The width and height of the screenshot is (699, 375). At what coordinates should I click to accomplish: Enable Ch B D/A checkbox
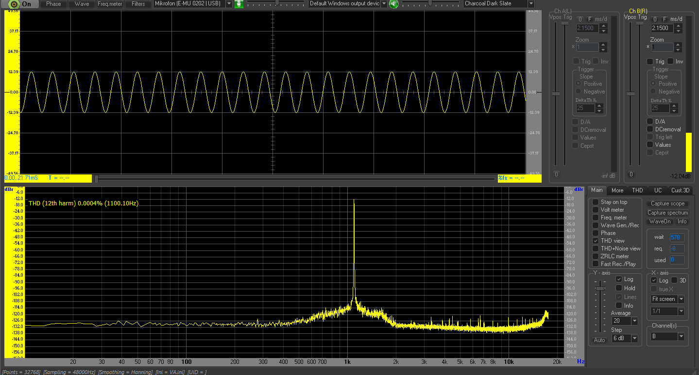[650, 122]
